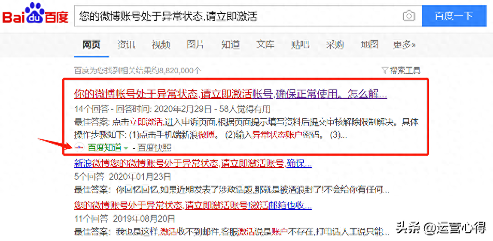The height and width of the screenshot is (241, 493).
Task: Open the 百度快照 cached page link
Action: [x=154, y=148]
